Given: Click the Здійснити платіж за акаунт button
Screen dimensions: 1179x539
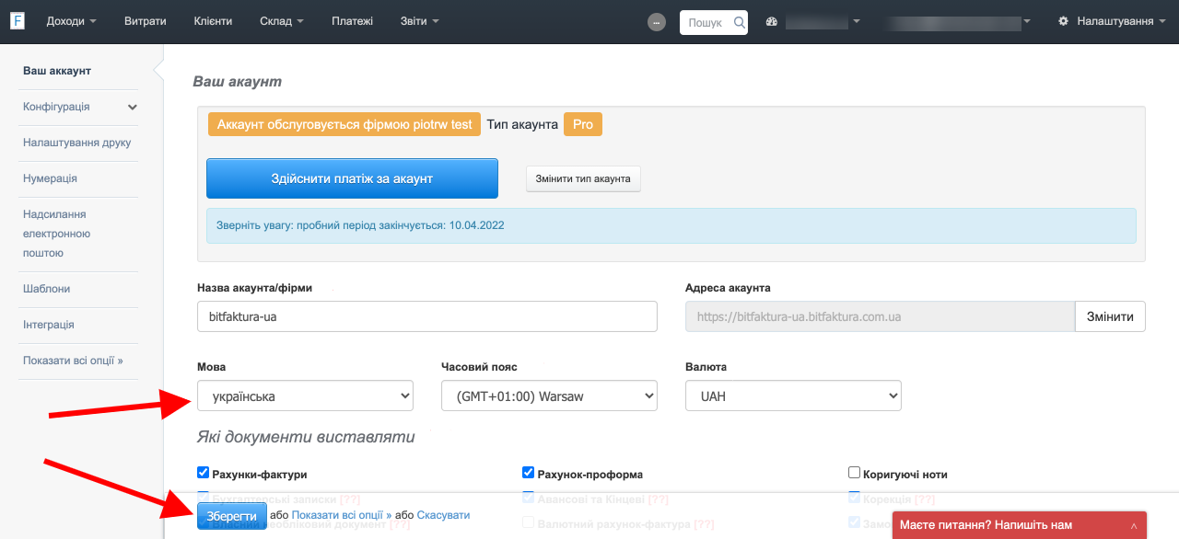Looking at the screenshot, I should pos(352,178).
